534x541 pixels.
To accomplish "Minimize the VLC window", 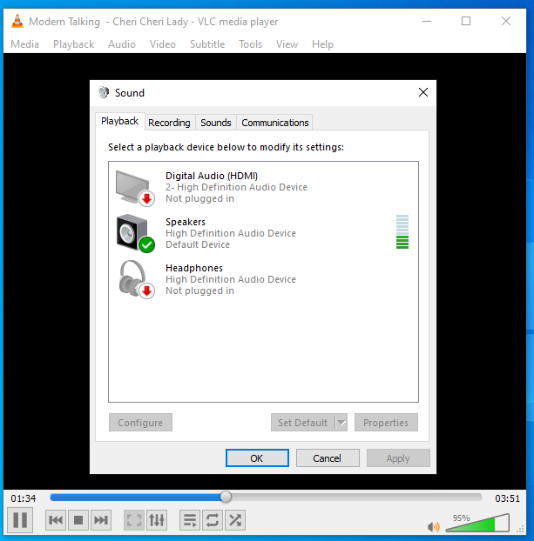I will (427, 21).
